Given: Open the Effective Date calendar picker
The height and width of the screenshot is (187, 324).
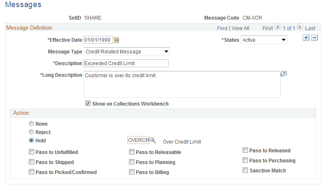Looking at the screenshot, I should 116,40.
